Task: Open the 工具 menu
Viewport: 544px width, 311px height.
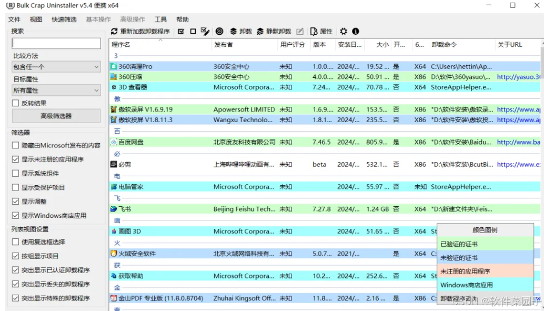Action: (160, 19)
